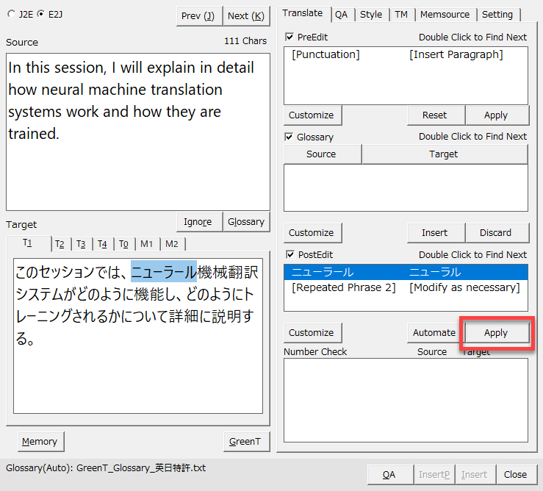Toggle the Glossary checkbox
Screen dimensions: 543x491
290,137
